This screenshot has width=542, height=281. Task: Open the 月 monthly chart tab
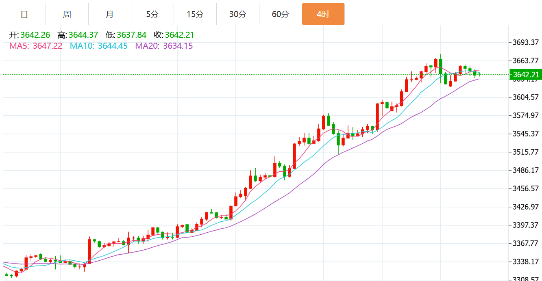point(110,14)
